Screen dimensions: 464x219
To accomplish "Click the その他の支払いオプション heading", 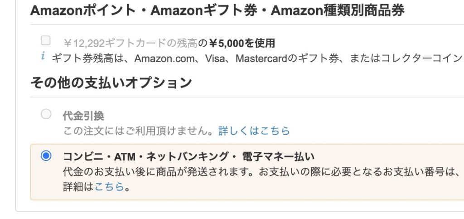I will [x=111, y=83].
